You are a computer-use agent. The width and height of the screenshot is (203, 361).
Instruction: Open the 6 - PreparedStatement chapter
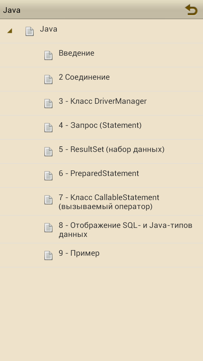(x=101, y=176)
